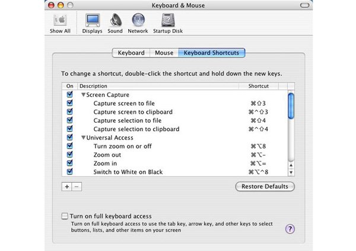Disable the Zoom out shortcut checkbox
This screenshot has width=356, height=251.
[69, 154]
